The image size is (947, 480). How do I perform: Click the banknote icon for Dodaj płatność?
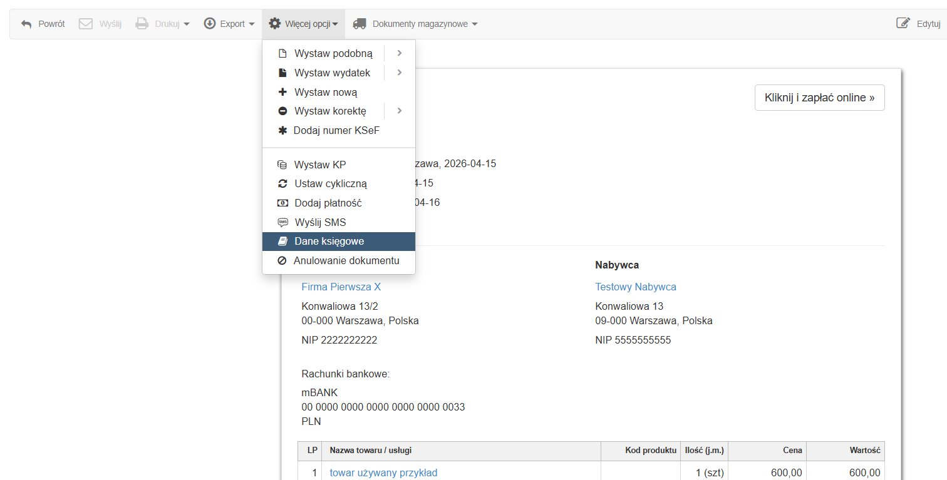tap(282, 203)
